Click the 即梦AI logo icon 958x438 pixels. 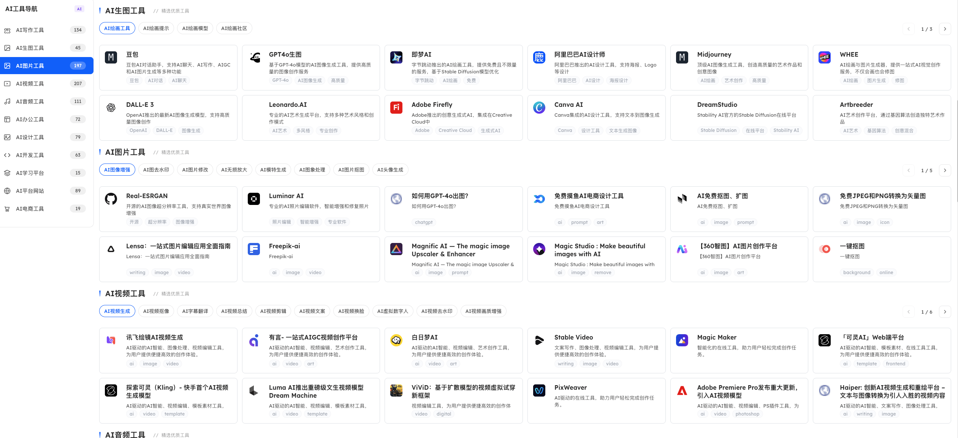(396, 57)
